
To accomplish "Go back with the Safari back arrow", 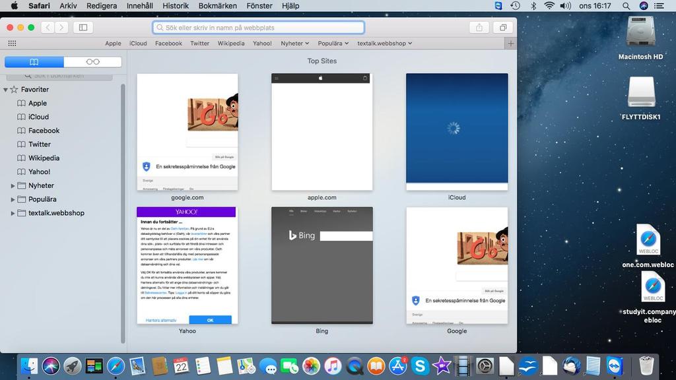I will pos(48,28).
